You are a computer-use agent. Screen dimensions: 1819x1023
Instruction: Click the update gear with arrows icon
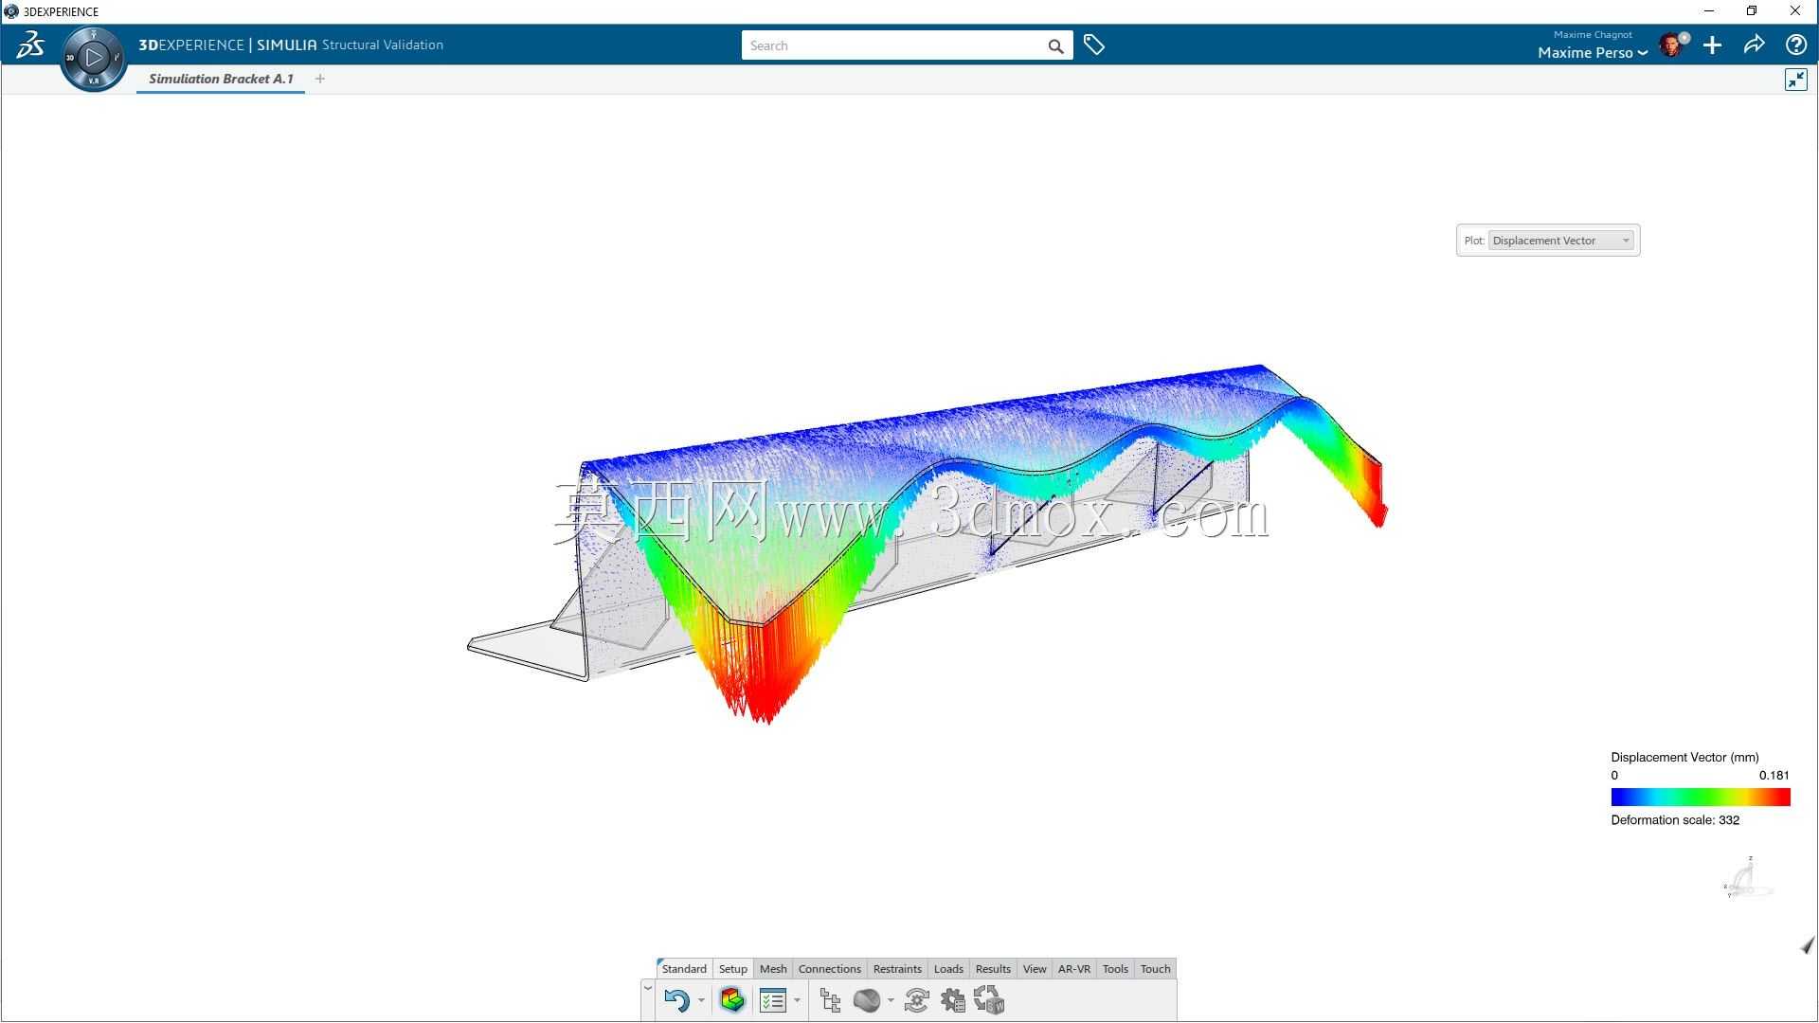[x=916, y=1000]
